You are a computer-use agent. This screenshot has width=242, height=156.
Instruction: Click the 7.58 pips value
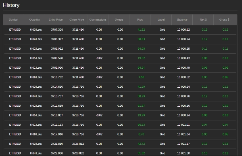tap(141, 77)
